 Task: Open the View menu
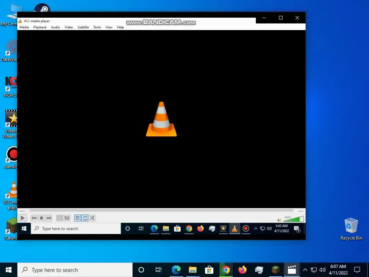point(109,27)
